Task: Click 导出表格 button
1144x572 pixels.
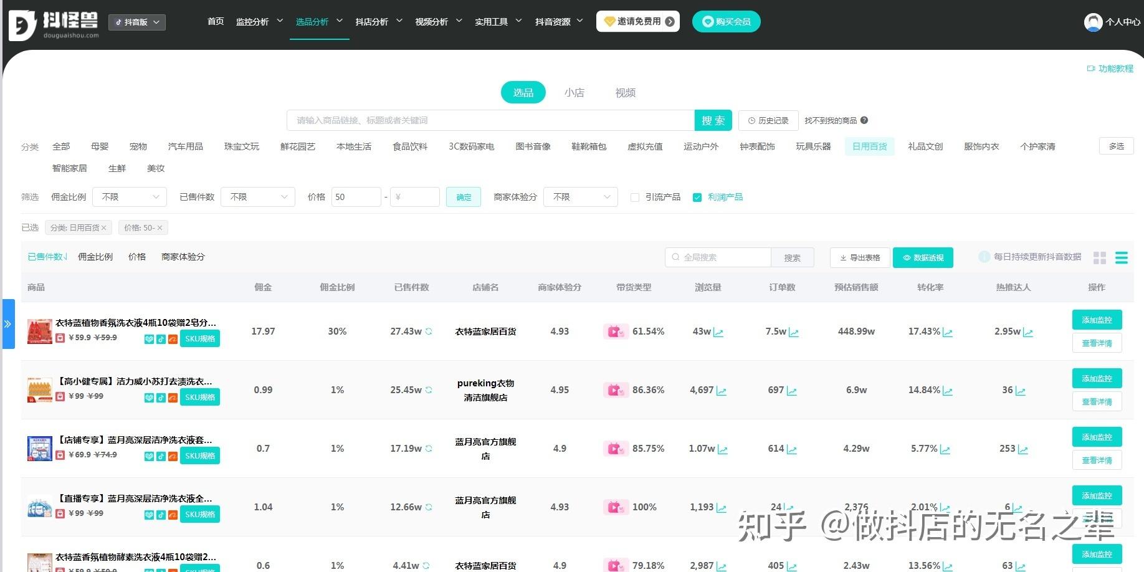Action: (x=860, y=257)
